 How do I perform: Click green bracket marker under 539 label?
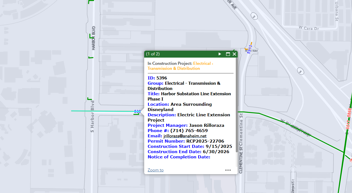point(136,114)
